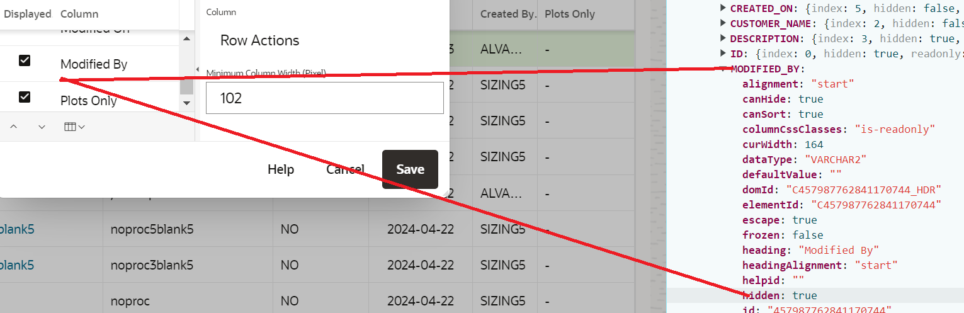Click the Cancel button

(x=345, y=169)
